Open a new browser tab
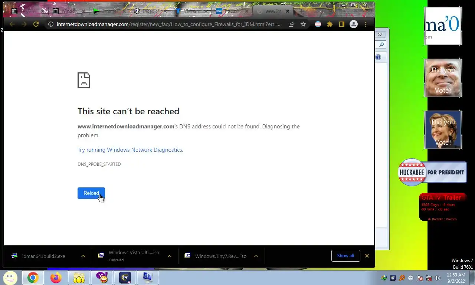The width and height of the screenshot is (475, 285). (301, 11)
